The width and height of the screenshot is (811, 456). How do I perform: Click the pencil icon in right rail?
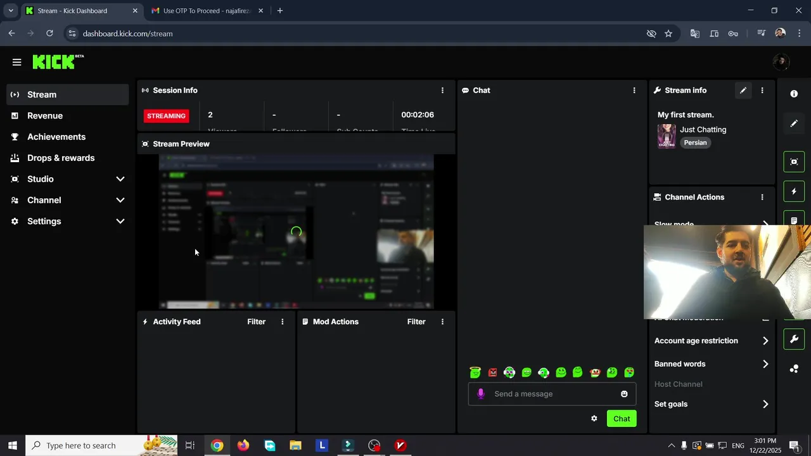(794, 123)
